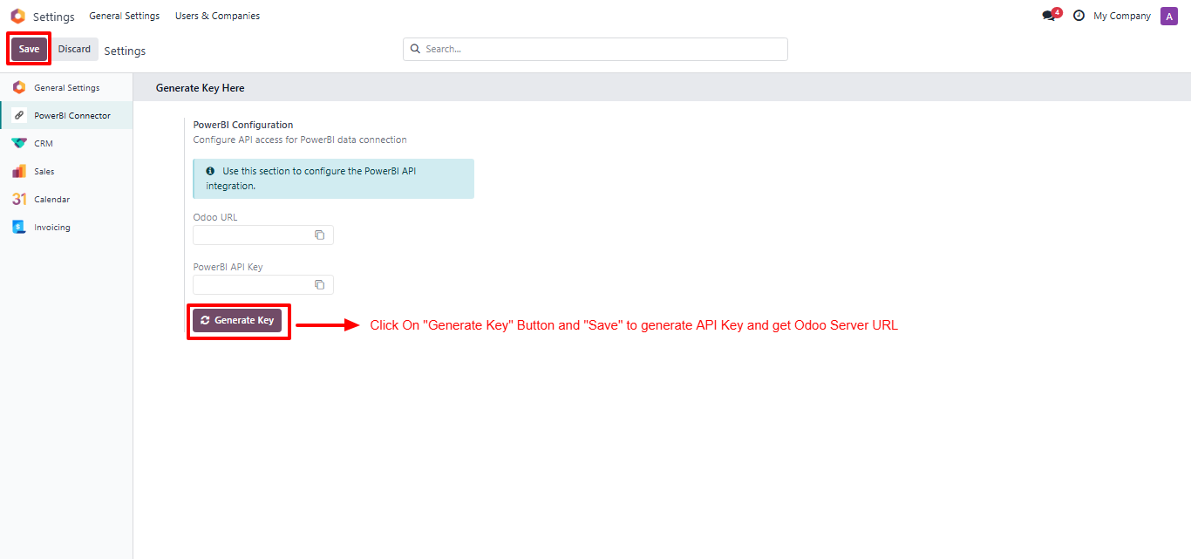Click the Calendar sidebar icon
The height and width of the screenshot is (559, 1191).
click(x=19, y=199)
